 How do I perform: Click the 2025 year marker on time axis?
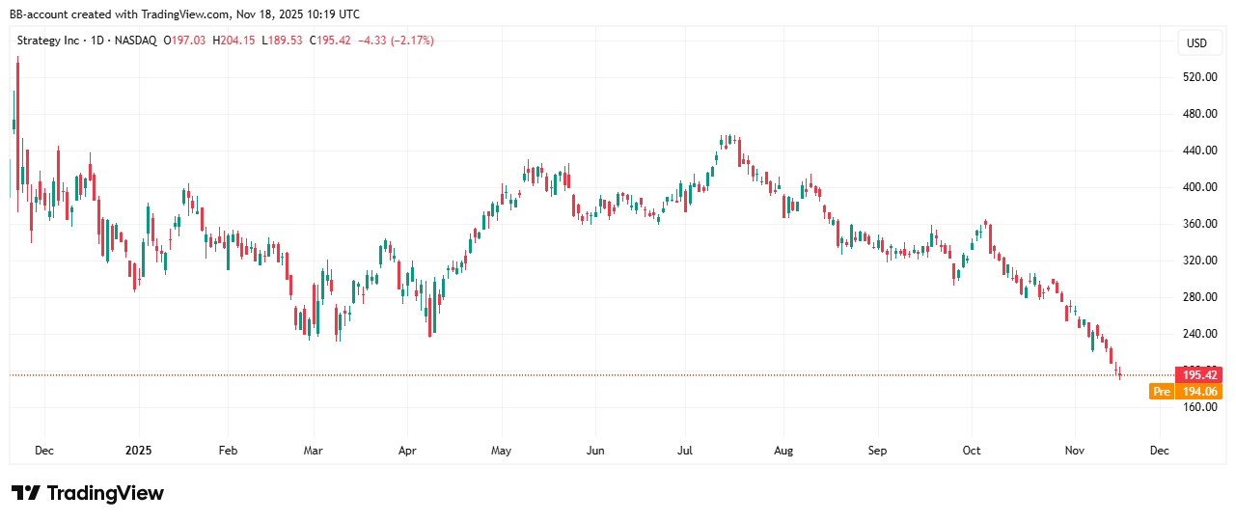[138, 451]
